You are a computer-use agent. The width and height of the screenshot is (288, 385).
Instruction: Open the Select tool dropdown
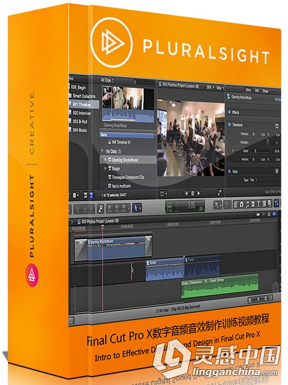click(x=136, y=208)
